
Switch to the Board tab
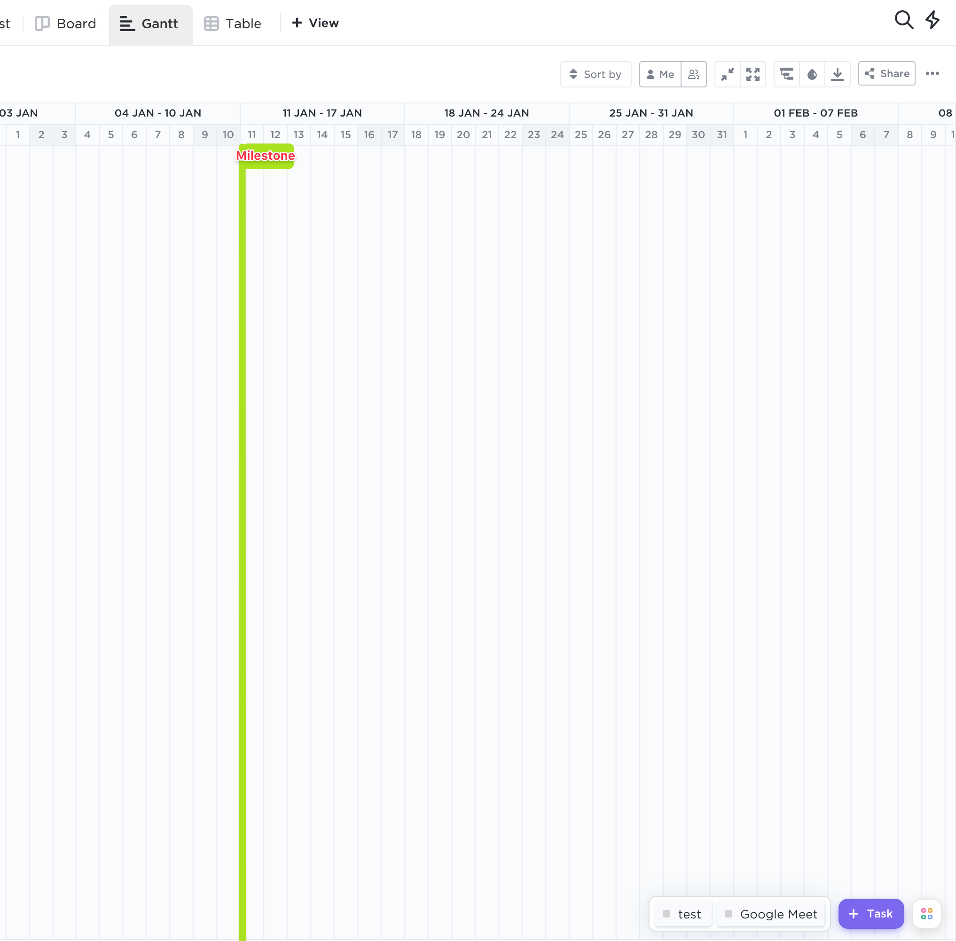66,23
